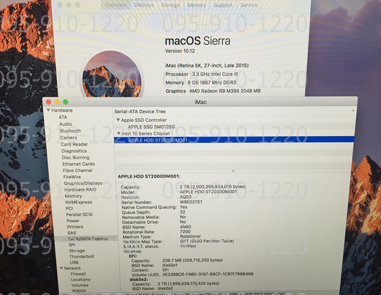
Task: Open the Memory tab in About This Mac
Action: (197, 5)
